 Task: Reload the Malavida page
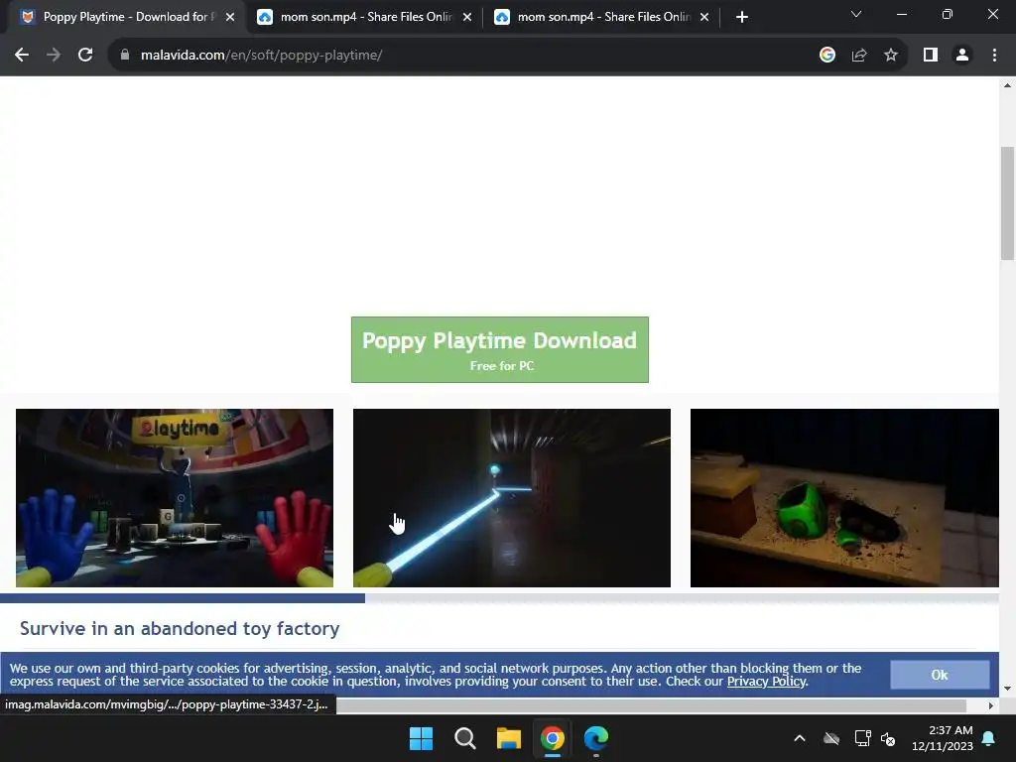click(85, 56)
